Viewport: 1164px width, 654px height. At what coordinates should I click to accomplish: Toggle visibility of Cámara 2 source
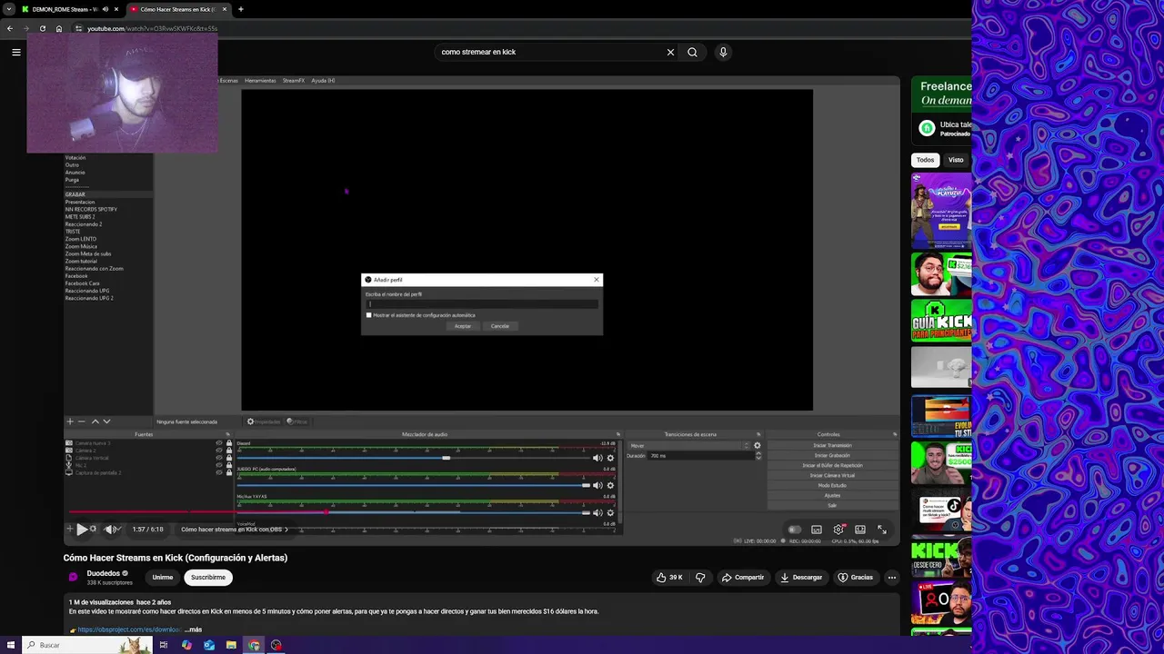219,451
